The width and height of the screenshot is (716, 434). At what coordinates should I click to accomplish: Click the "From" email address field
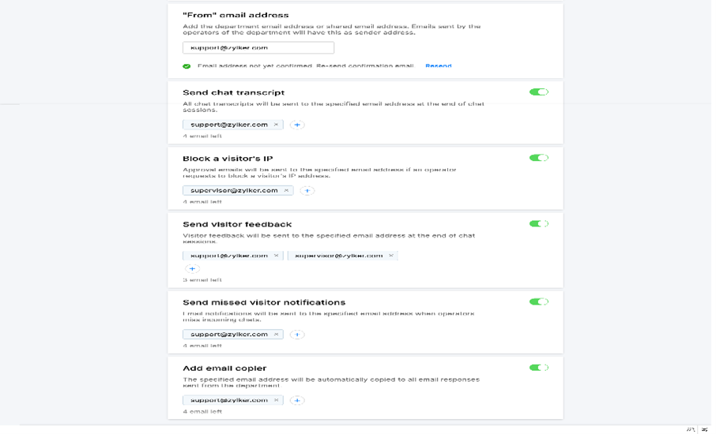(x=258, y=48)
